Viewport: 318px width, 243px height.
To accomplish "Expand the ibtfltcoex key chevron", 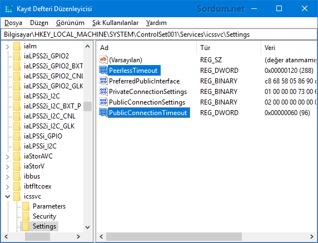I will click(7, 187).
